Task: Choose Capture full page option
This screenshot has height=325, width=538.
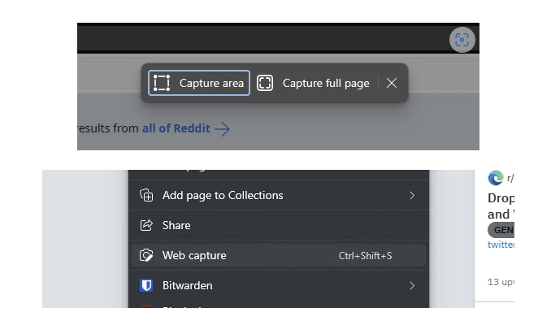Action: pos(313,83)
